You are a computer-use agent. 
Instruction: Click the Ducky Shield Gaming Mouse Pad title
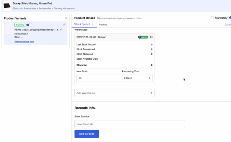tap(32, 4)
